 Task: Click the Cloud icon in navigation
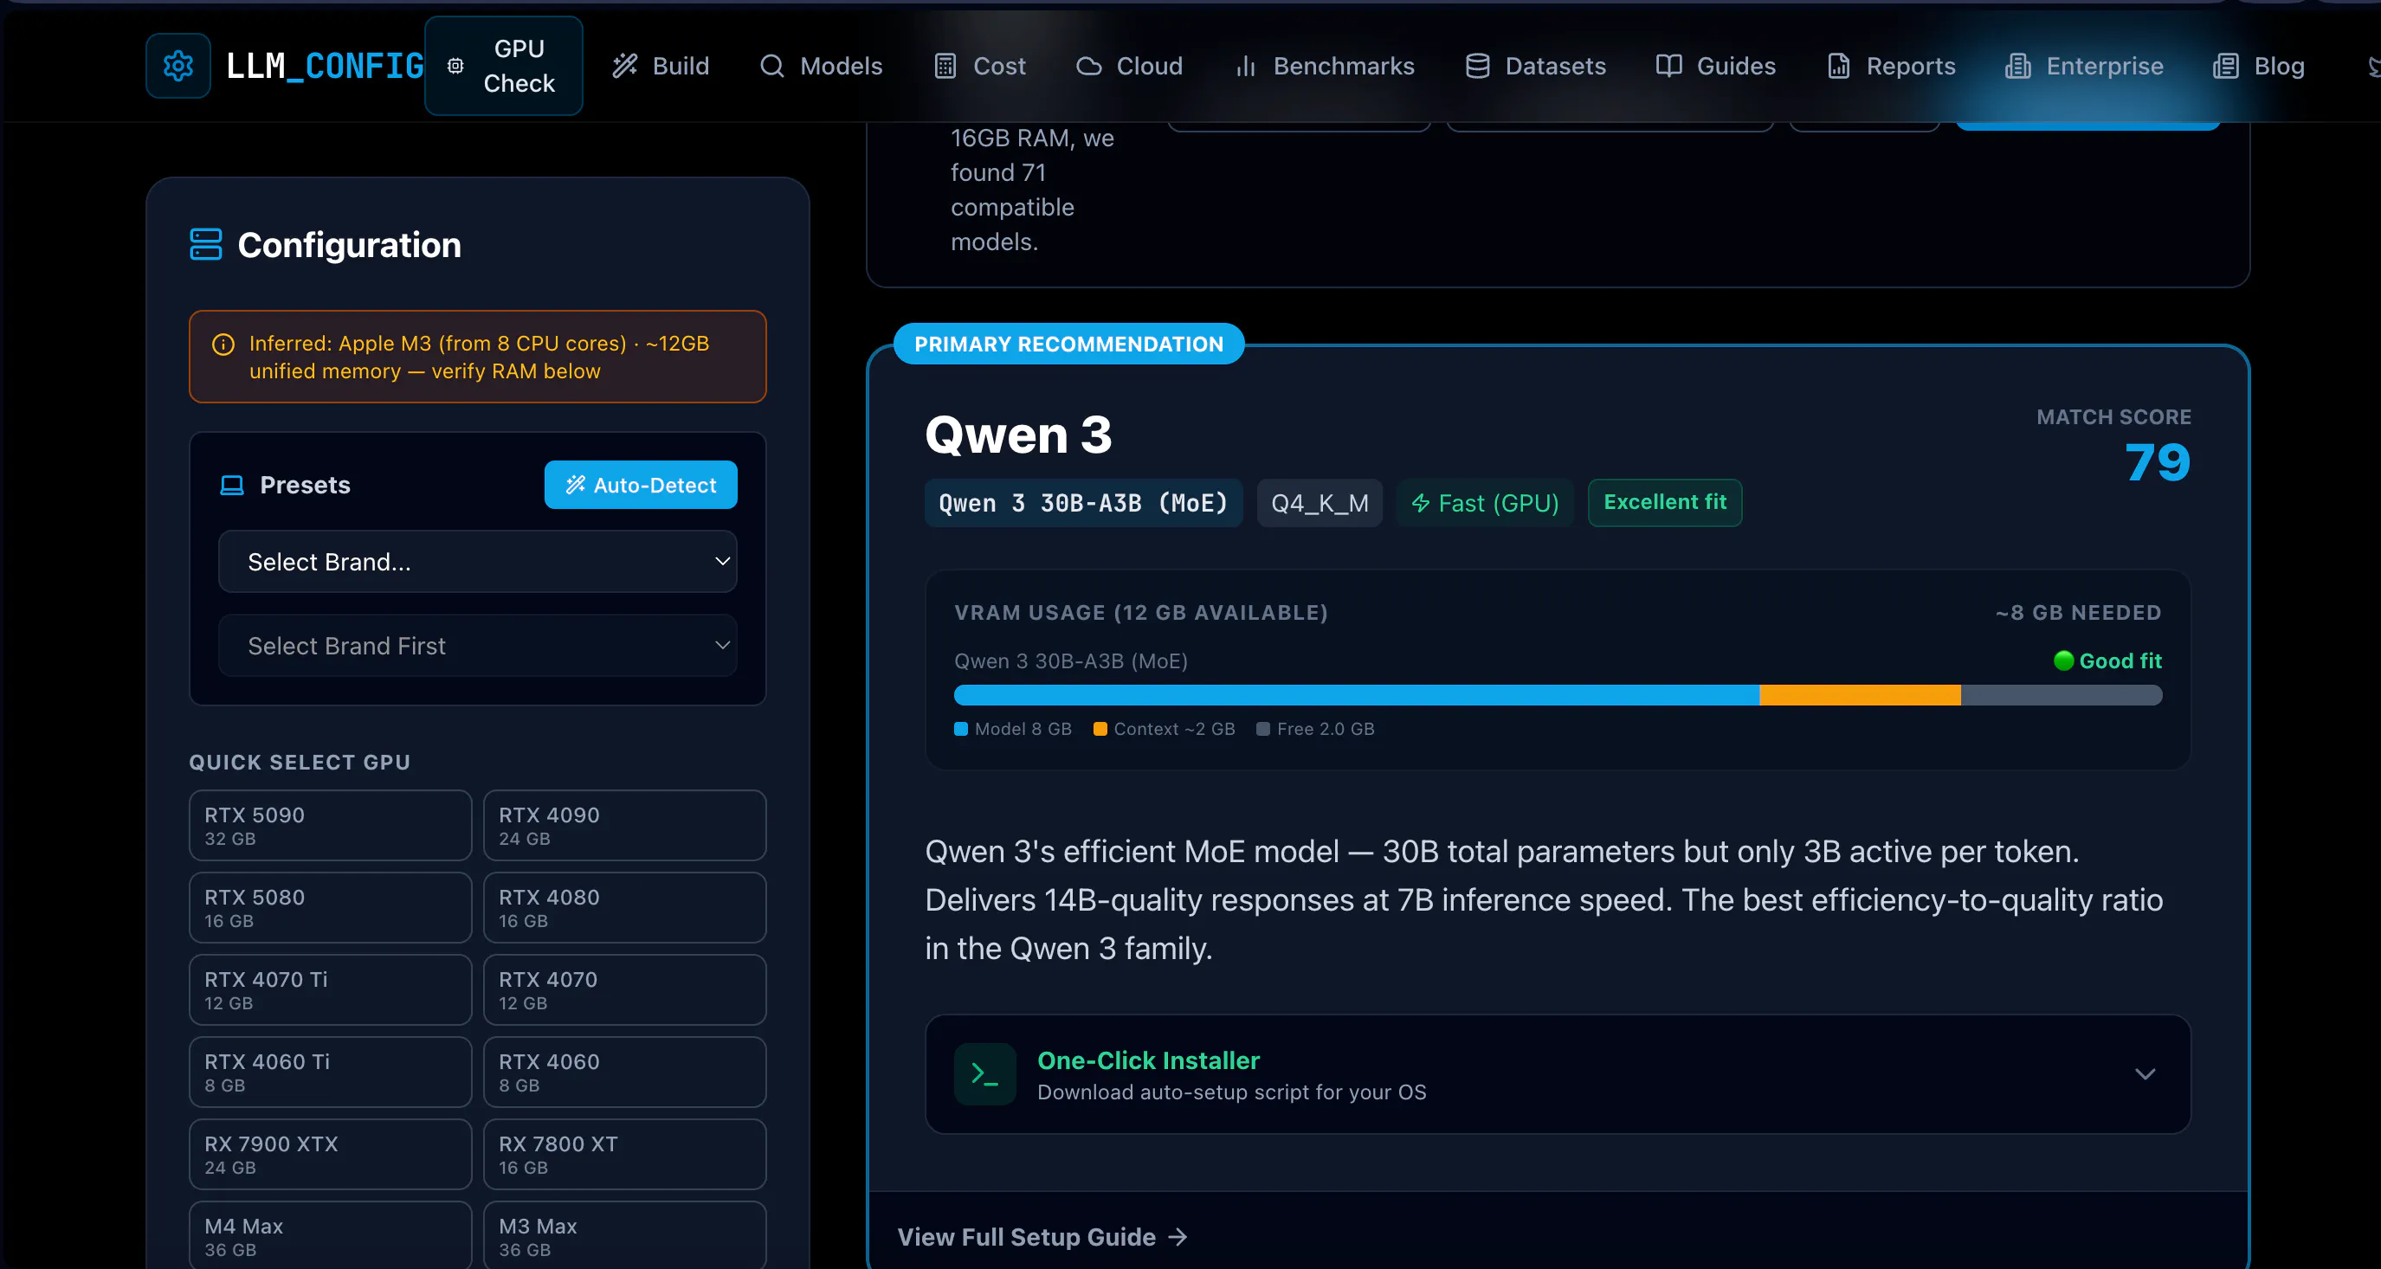1089,66
